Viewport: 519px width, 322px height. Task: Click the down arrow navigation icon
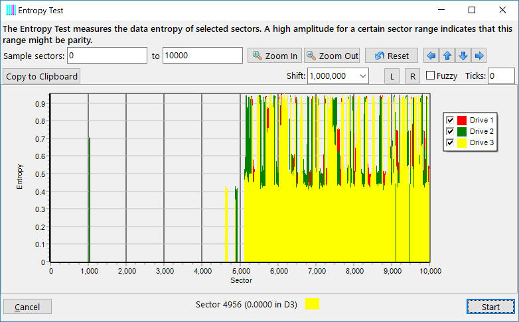tap(463, 56)
